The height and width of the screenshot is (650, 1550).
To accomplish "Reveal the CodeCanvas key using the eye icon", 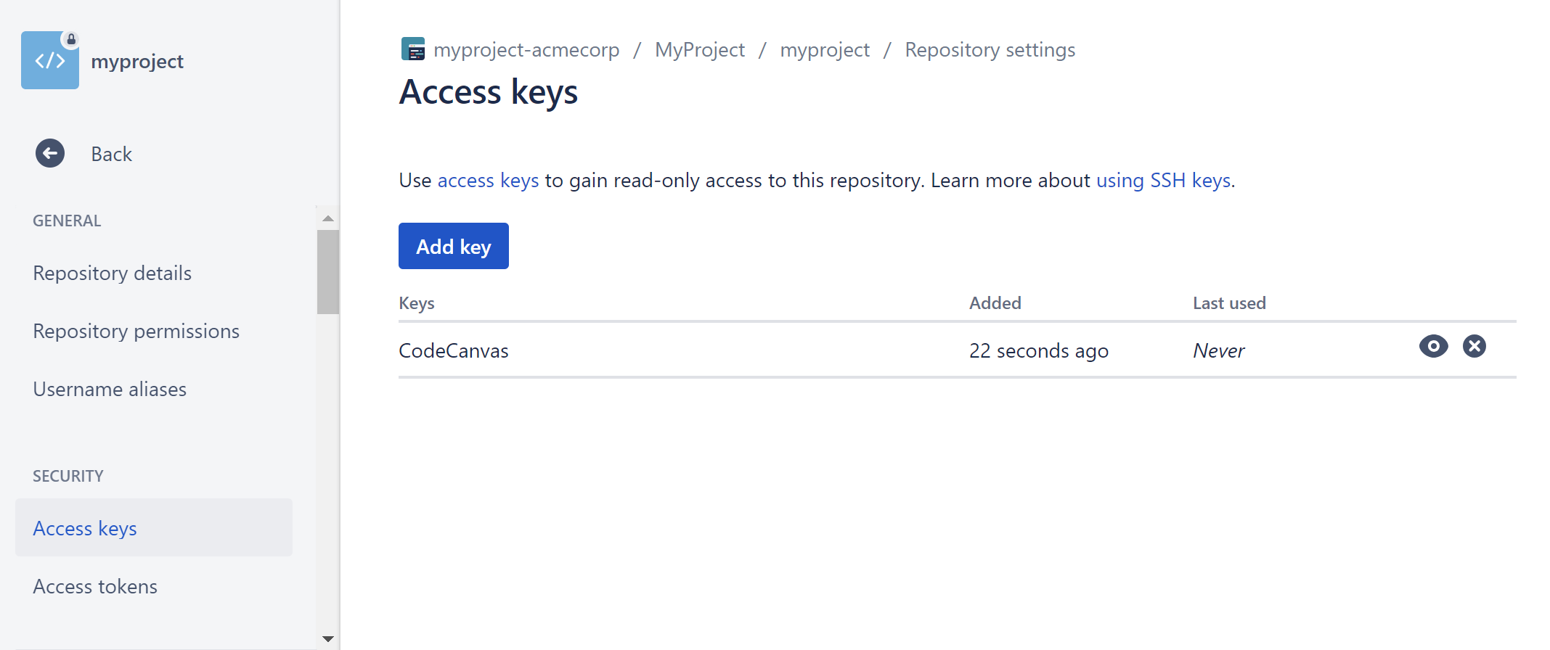I will 1432,346.
